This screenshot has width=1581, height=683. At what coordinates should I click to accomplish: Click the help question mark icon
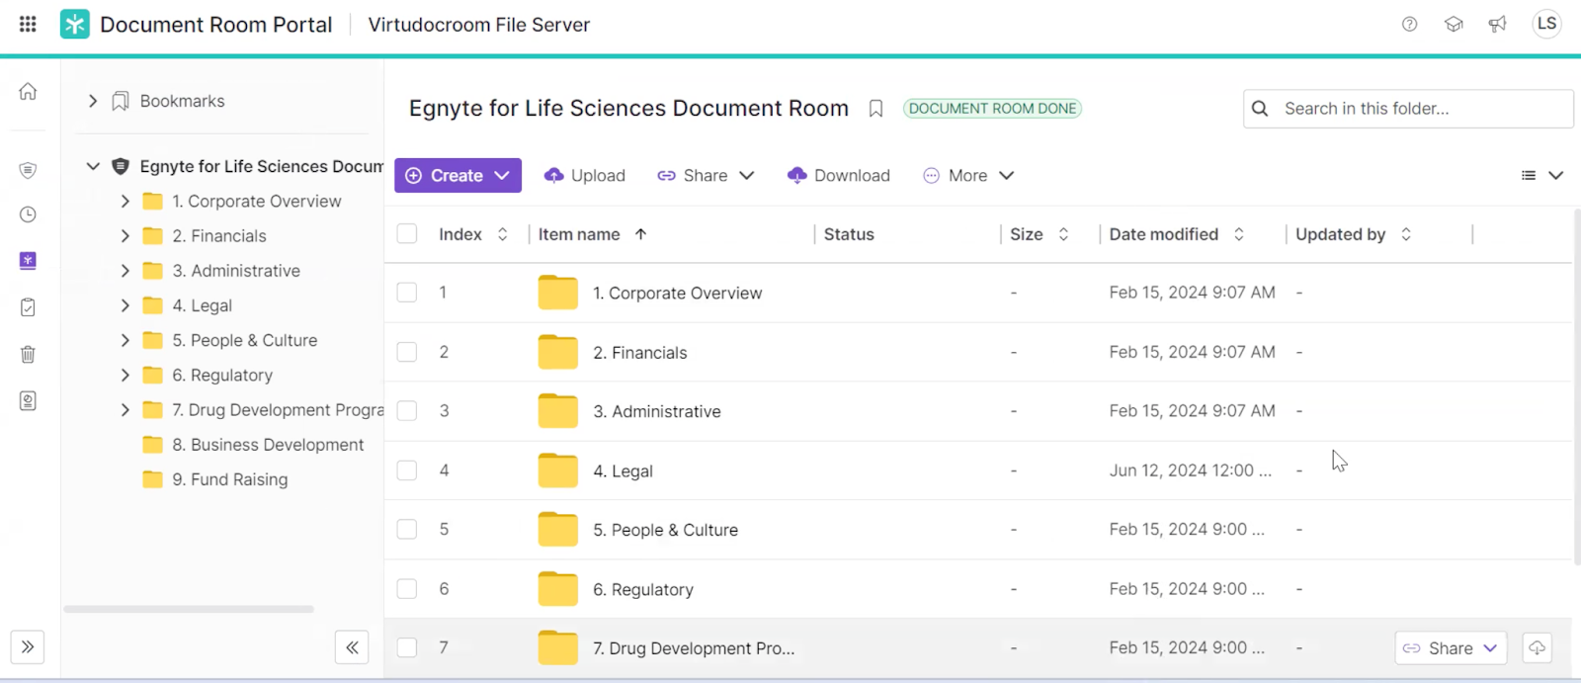(x=1409, y=25)
